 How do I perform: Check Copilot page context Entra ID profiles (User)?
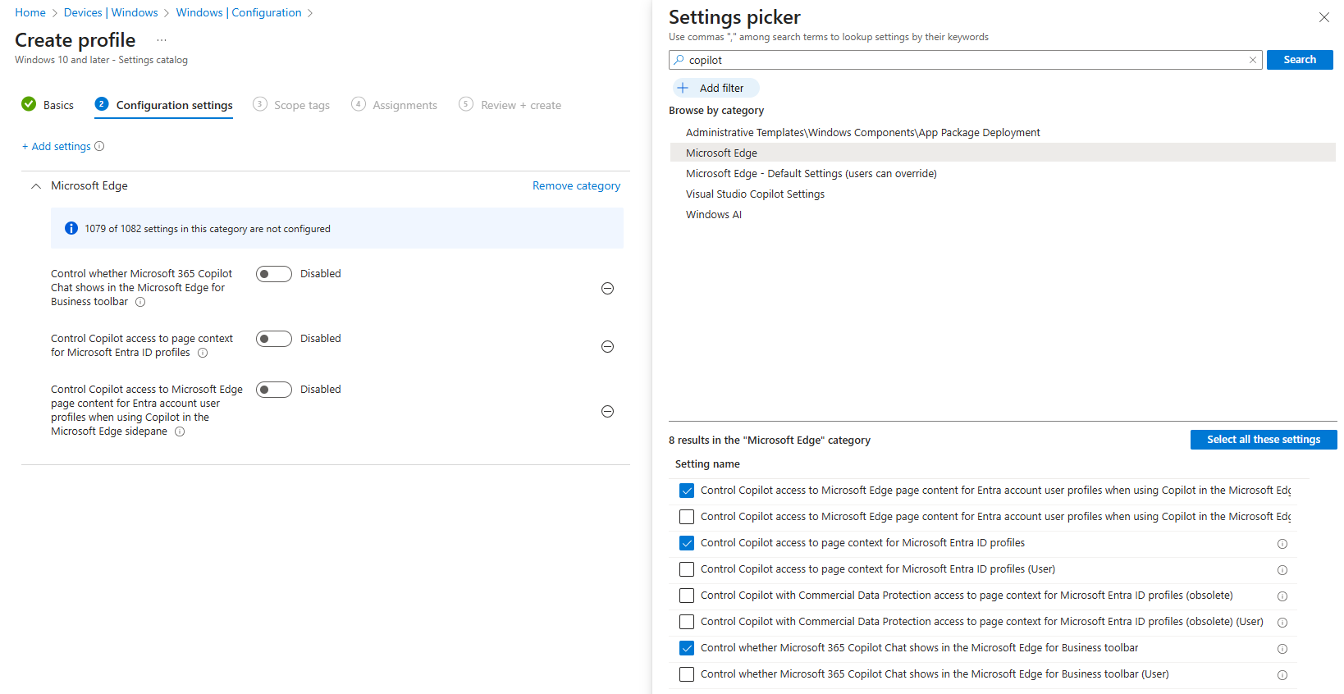(687, 569)
